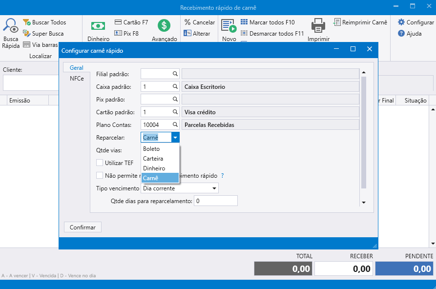The image size is (436, 289).
Task: Click the Imprimir printer icon
Action: 318,25
